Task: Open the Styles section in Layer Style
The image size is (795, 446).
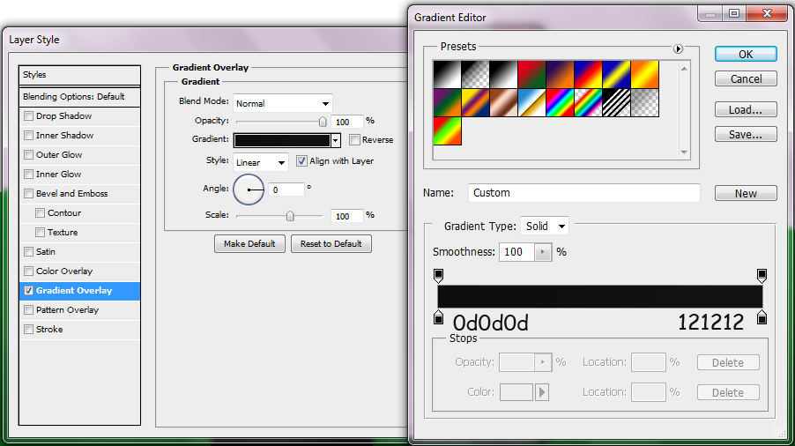Action: tap(79, 75)
